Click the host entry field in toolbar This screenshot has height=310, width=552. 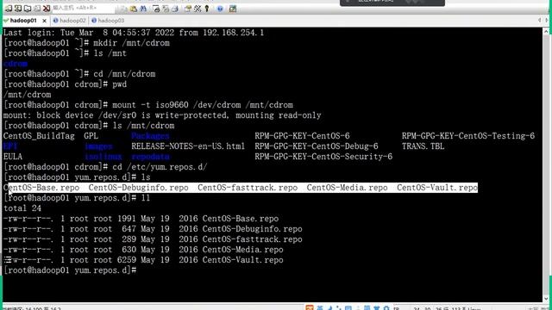tap(84, 8)
